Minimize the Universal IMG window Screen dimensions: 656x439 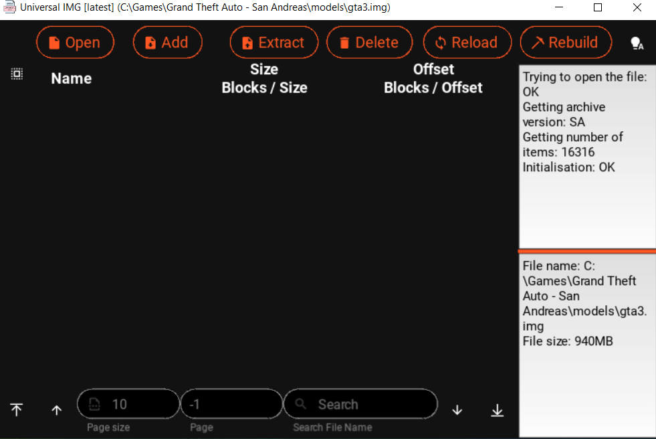click(559, 7)
